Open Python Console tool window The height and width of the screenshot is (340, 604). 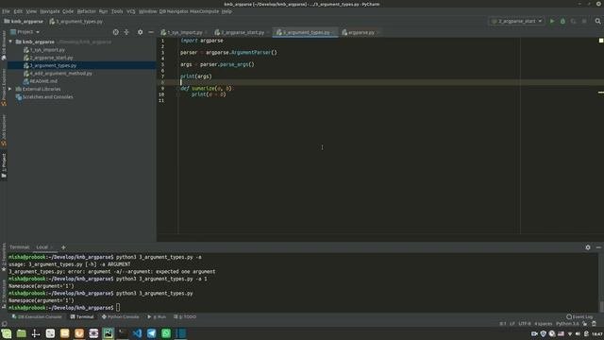point(120,317)
